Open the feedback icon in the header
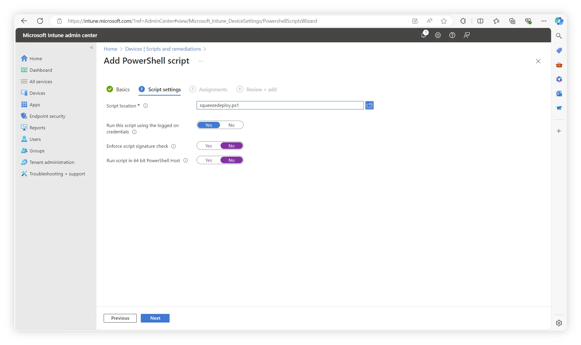Viewport: 581px width, 345px height. pos(467,35)
